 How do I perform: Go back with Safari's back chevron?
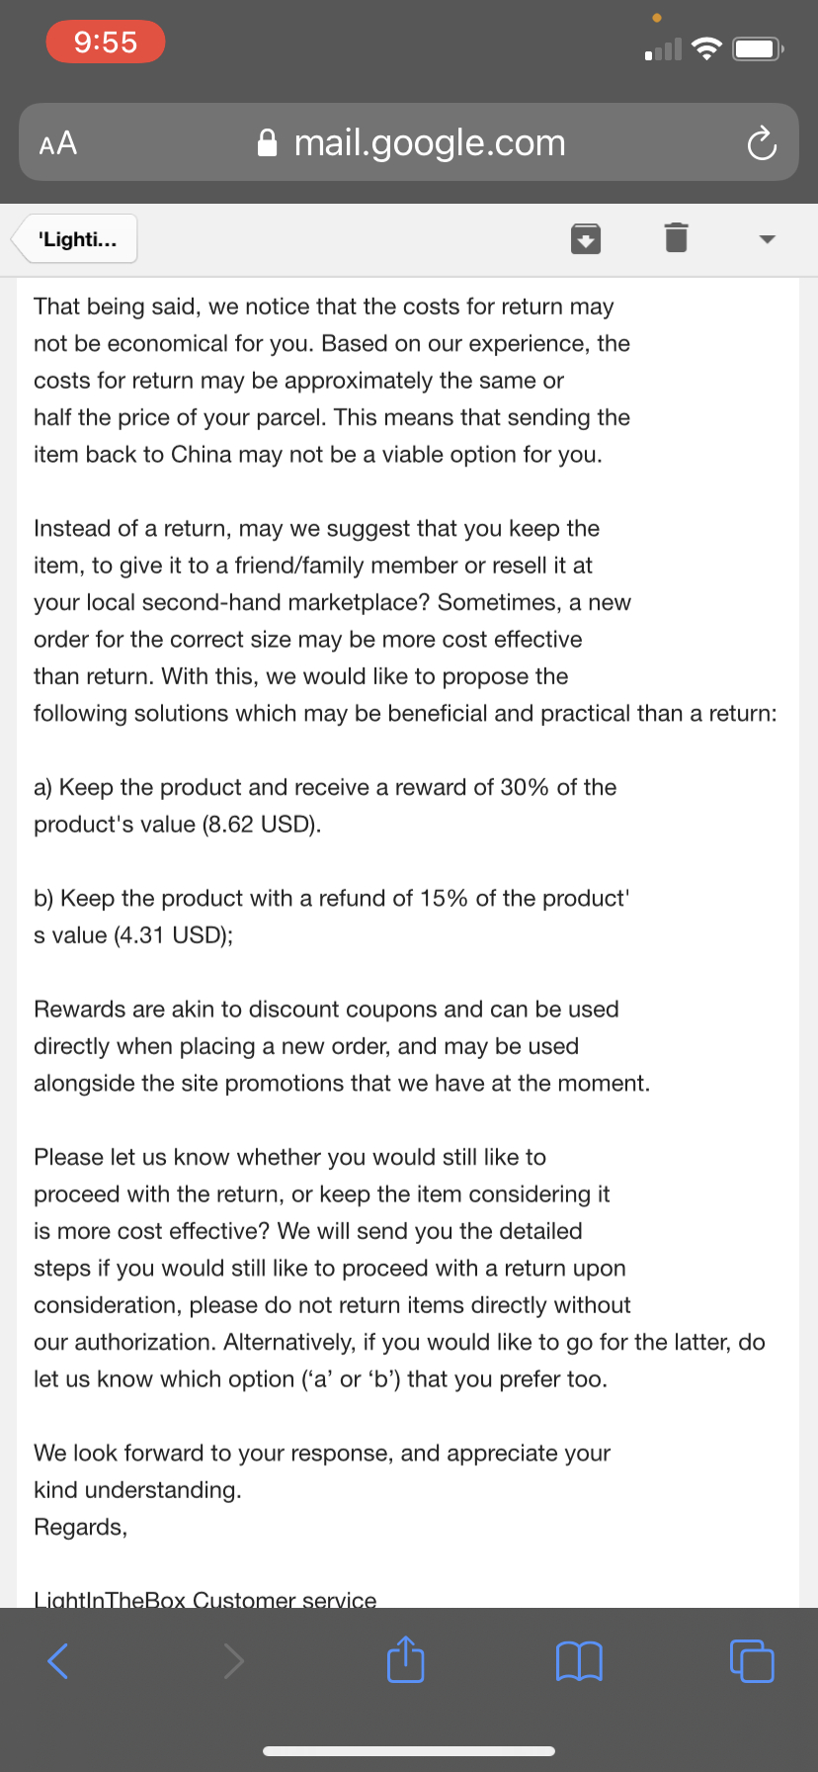[x=58, y=1660]
